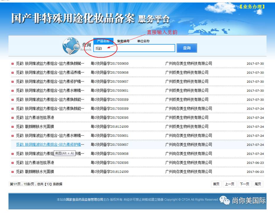The height and width of the screenshot is (213, 275).
Task: Open 丝力素焕颜能 product dated 2017-07-24
Action: [50, 109]
